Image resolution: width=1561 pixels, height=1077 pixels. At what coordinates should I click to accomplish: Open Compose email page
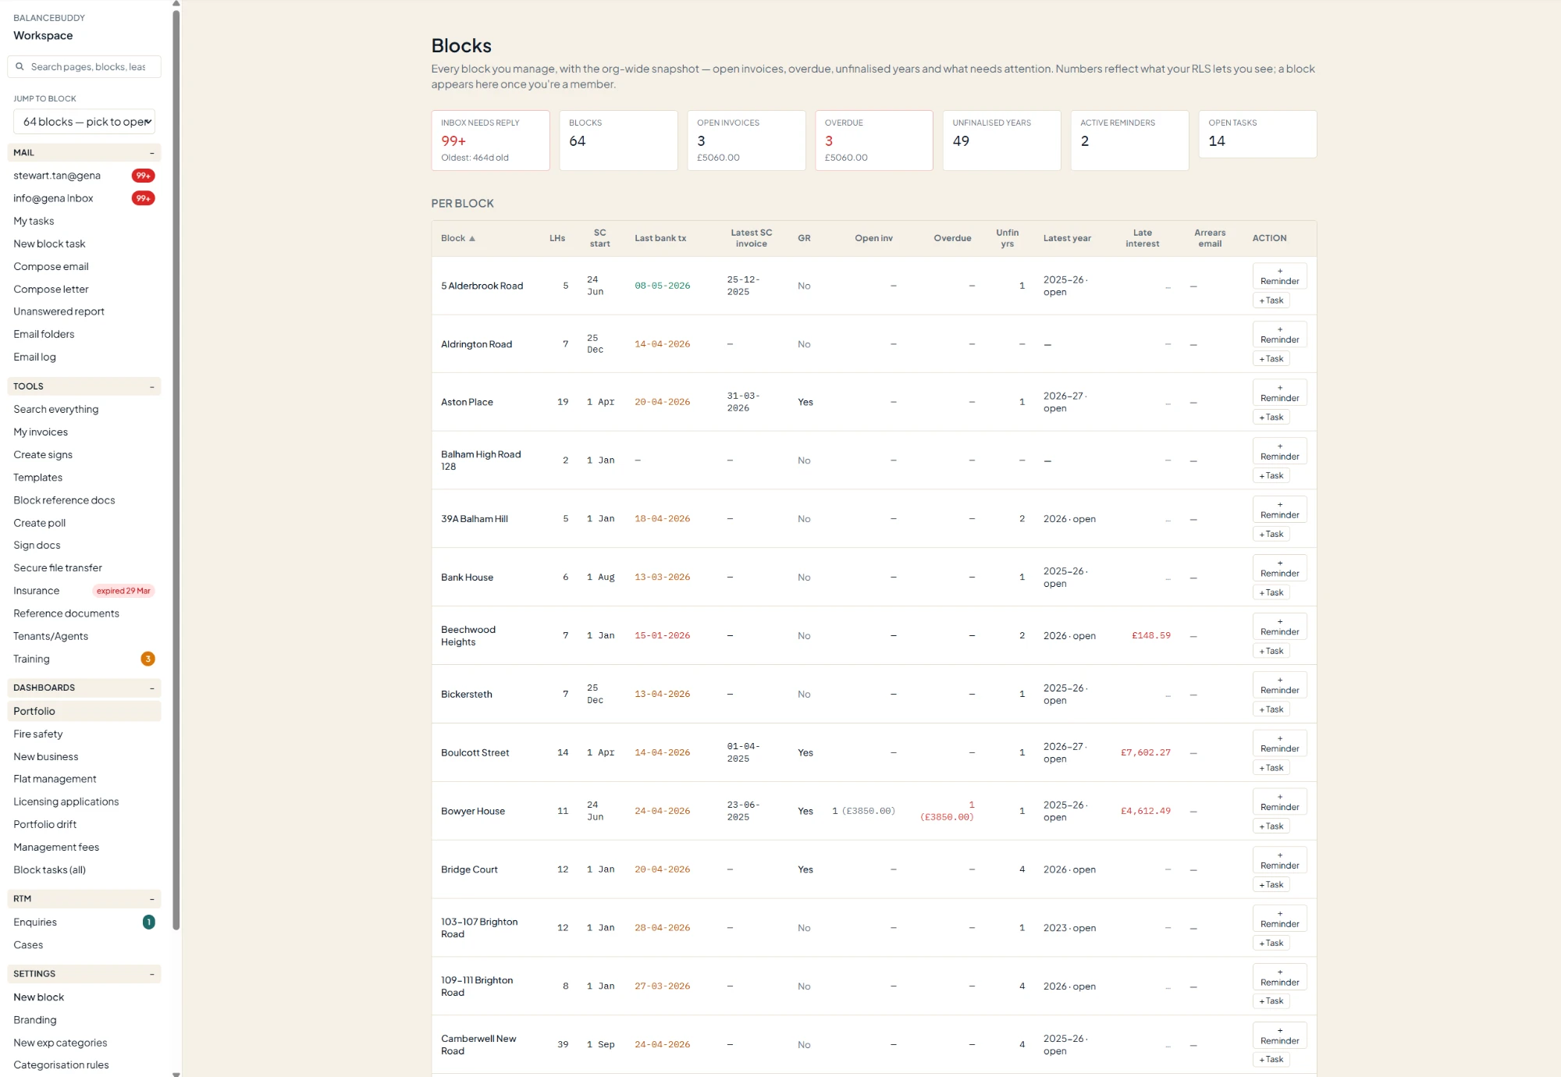51,266
